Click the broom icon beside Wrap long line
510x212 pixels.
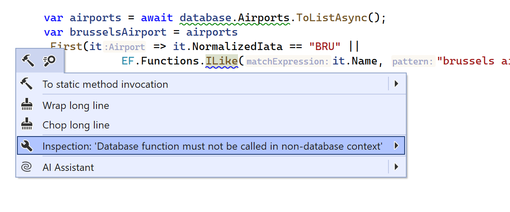point(26,106)
